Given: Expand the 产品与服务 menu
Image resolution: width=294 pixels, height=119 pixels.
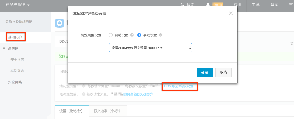Looking at the screenshot, I should point(18,5).
